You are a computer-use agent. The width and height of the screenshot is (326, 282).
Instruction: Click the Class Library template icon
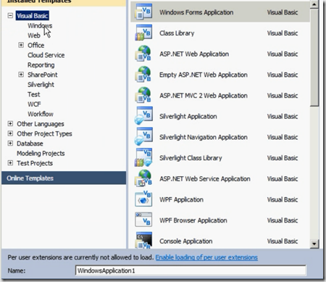click(x=143, y=33)
